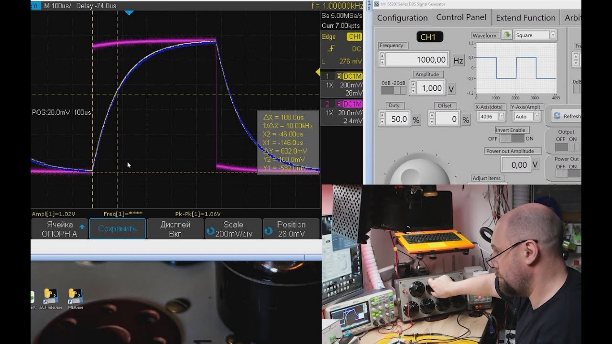Viewport: 612px width, 344px height.
Task: Click the Ячейка ОПОРН А softkey
Action: coord(59,228)
